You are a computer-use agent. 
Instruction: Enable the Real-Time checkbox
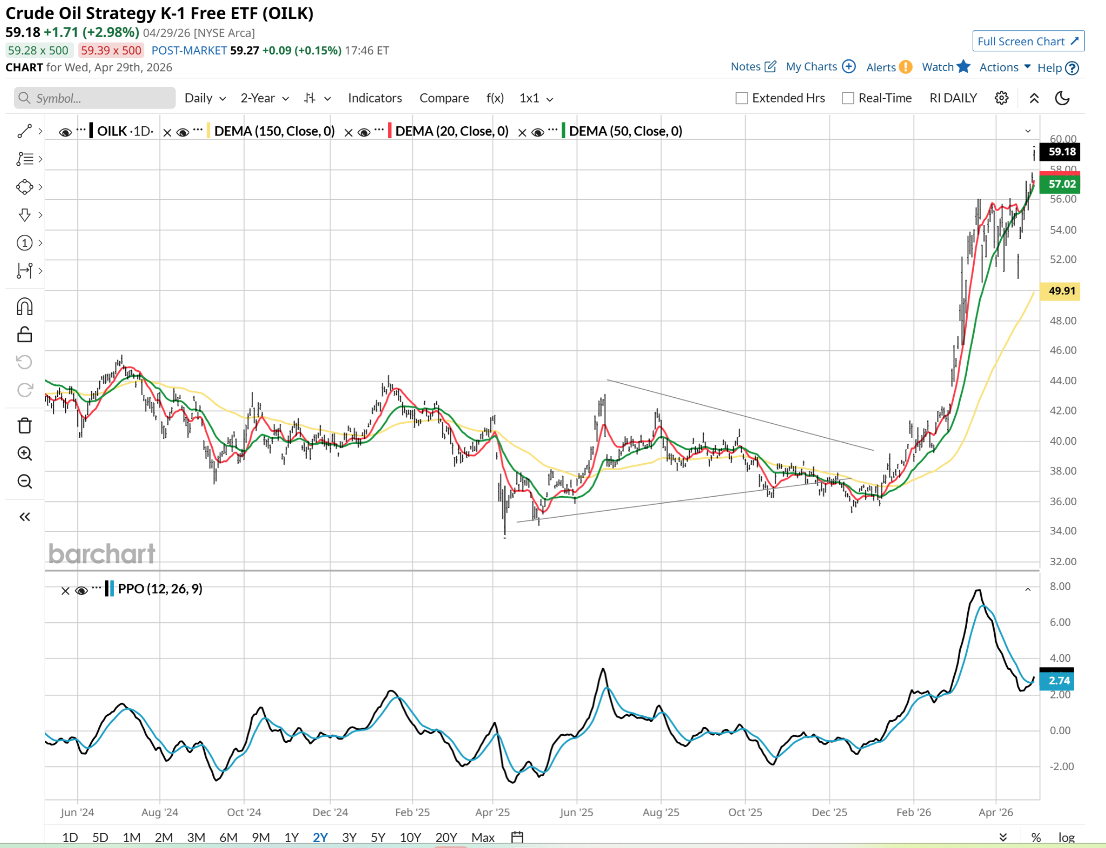point(848,98)
